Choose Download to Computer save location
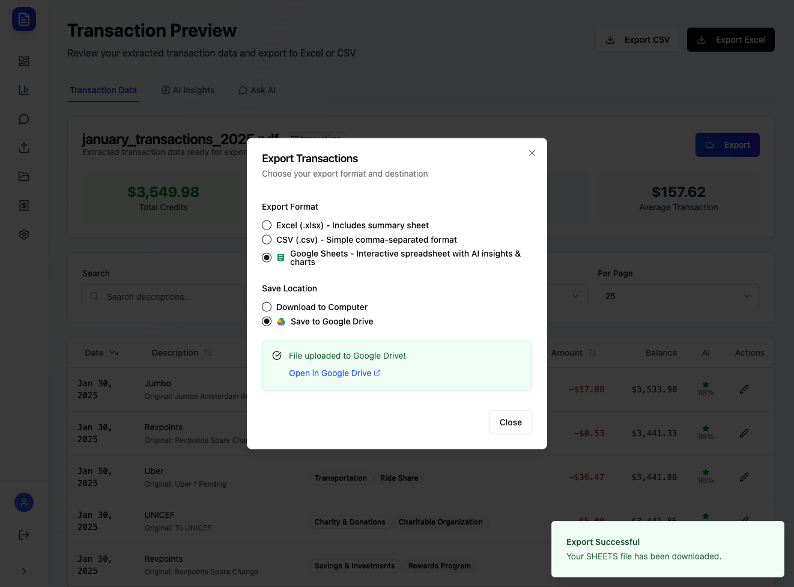The image size is (794, 587). pyautogui.click(x=267, y=307)
